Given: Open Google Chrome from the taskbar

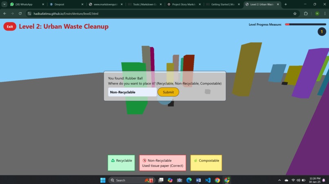Looking at the screenshot, I should point(218,180).
